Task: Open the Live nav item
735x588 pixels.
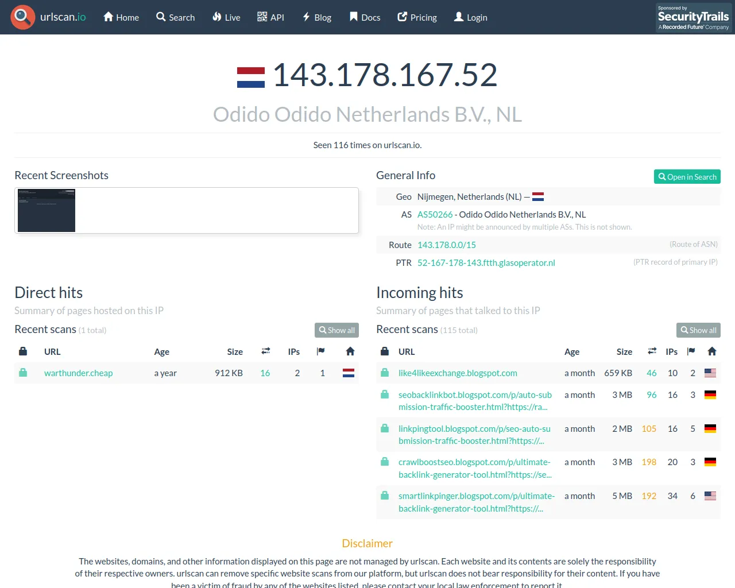Action: click(x=226, y=17)
